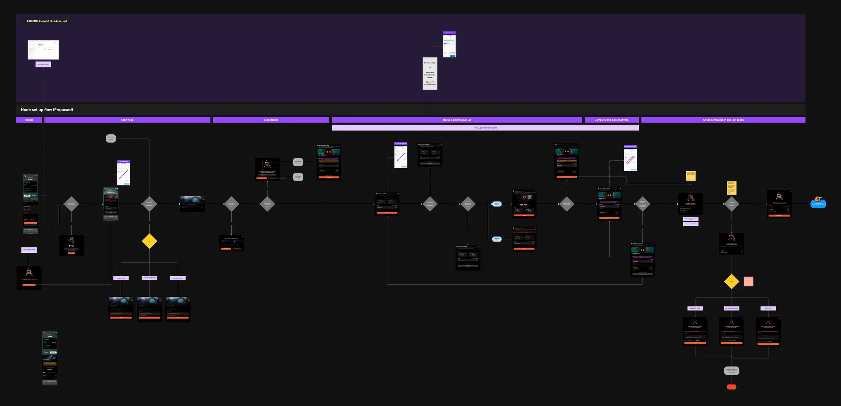Select the yellow diamond in the Scan node column
Viewport: 841px width, 406px height.
coord(150,241)
